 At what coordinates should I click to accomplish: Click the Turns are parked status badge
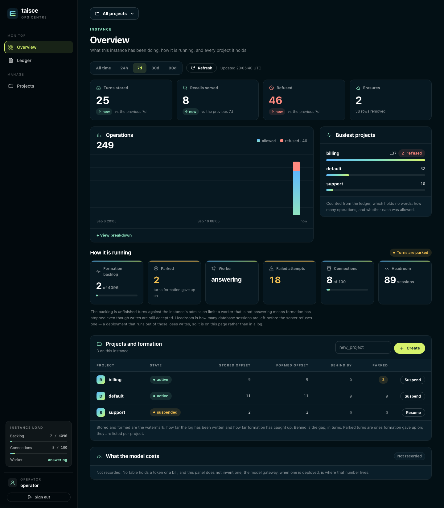411,253
